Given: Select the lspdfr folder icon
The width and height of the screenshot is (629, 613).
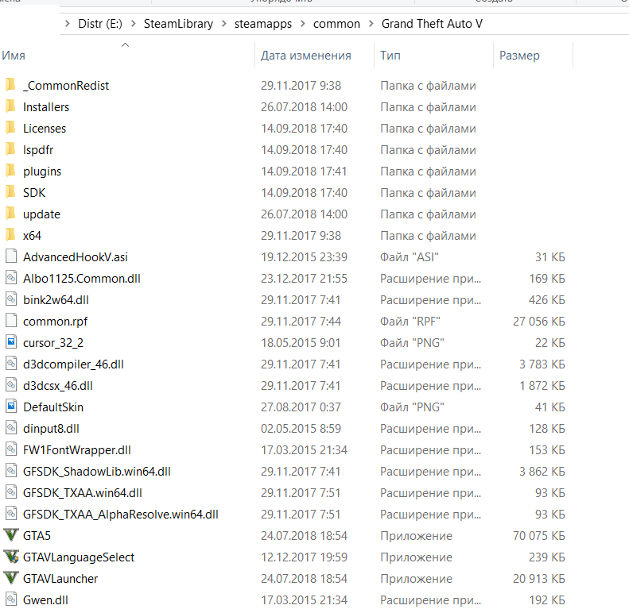Looking at the screenshot, I should click(x=11, y=149).
